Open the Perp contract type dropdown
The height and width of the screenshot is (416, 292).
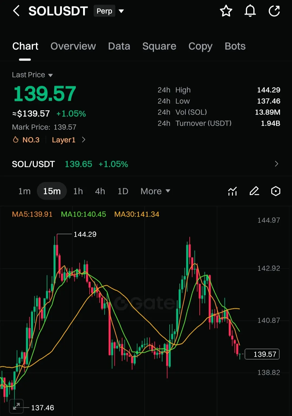109,11
